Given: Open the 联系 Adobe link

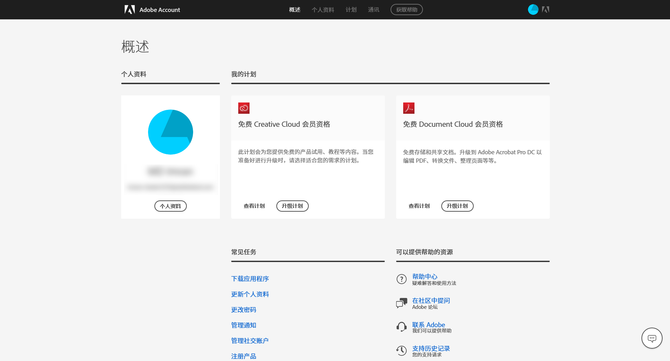Looking at the screenshot, I should coord(429,324).
